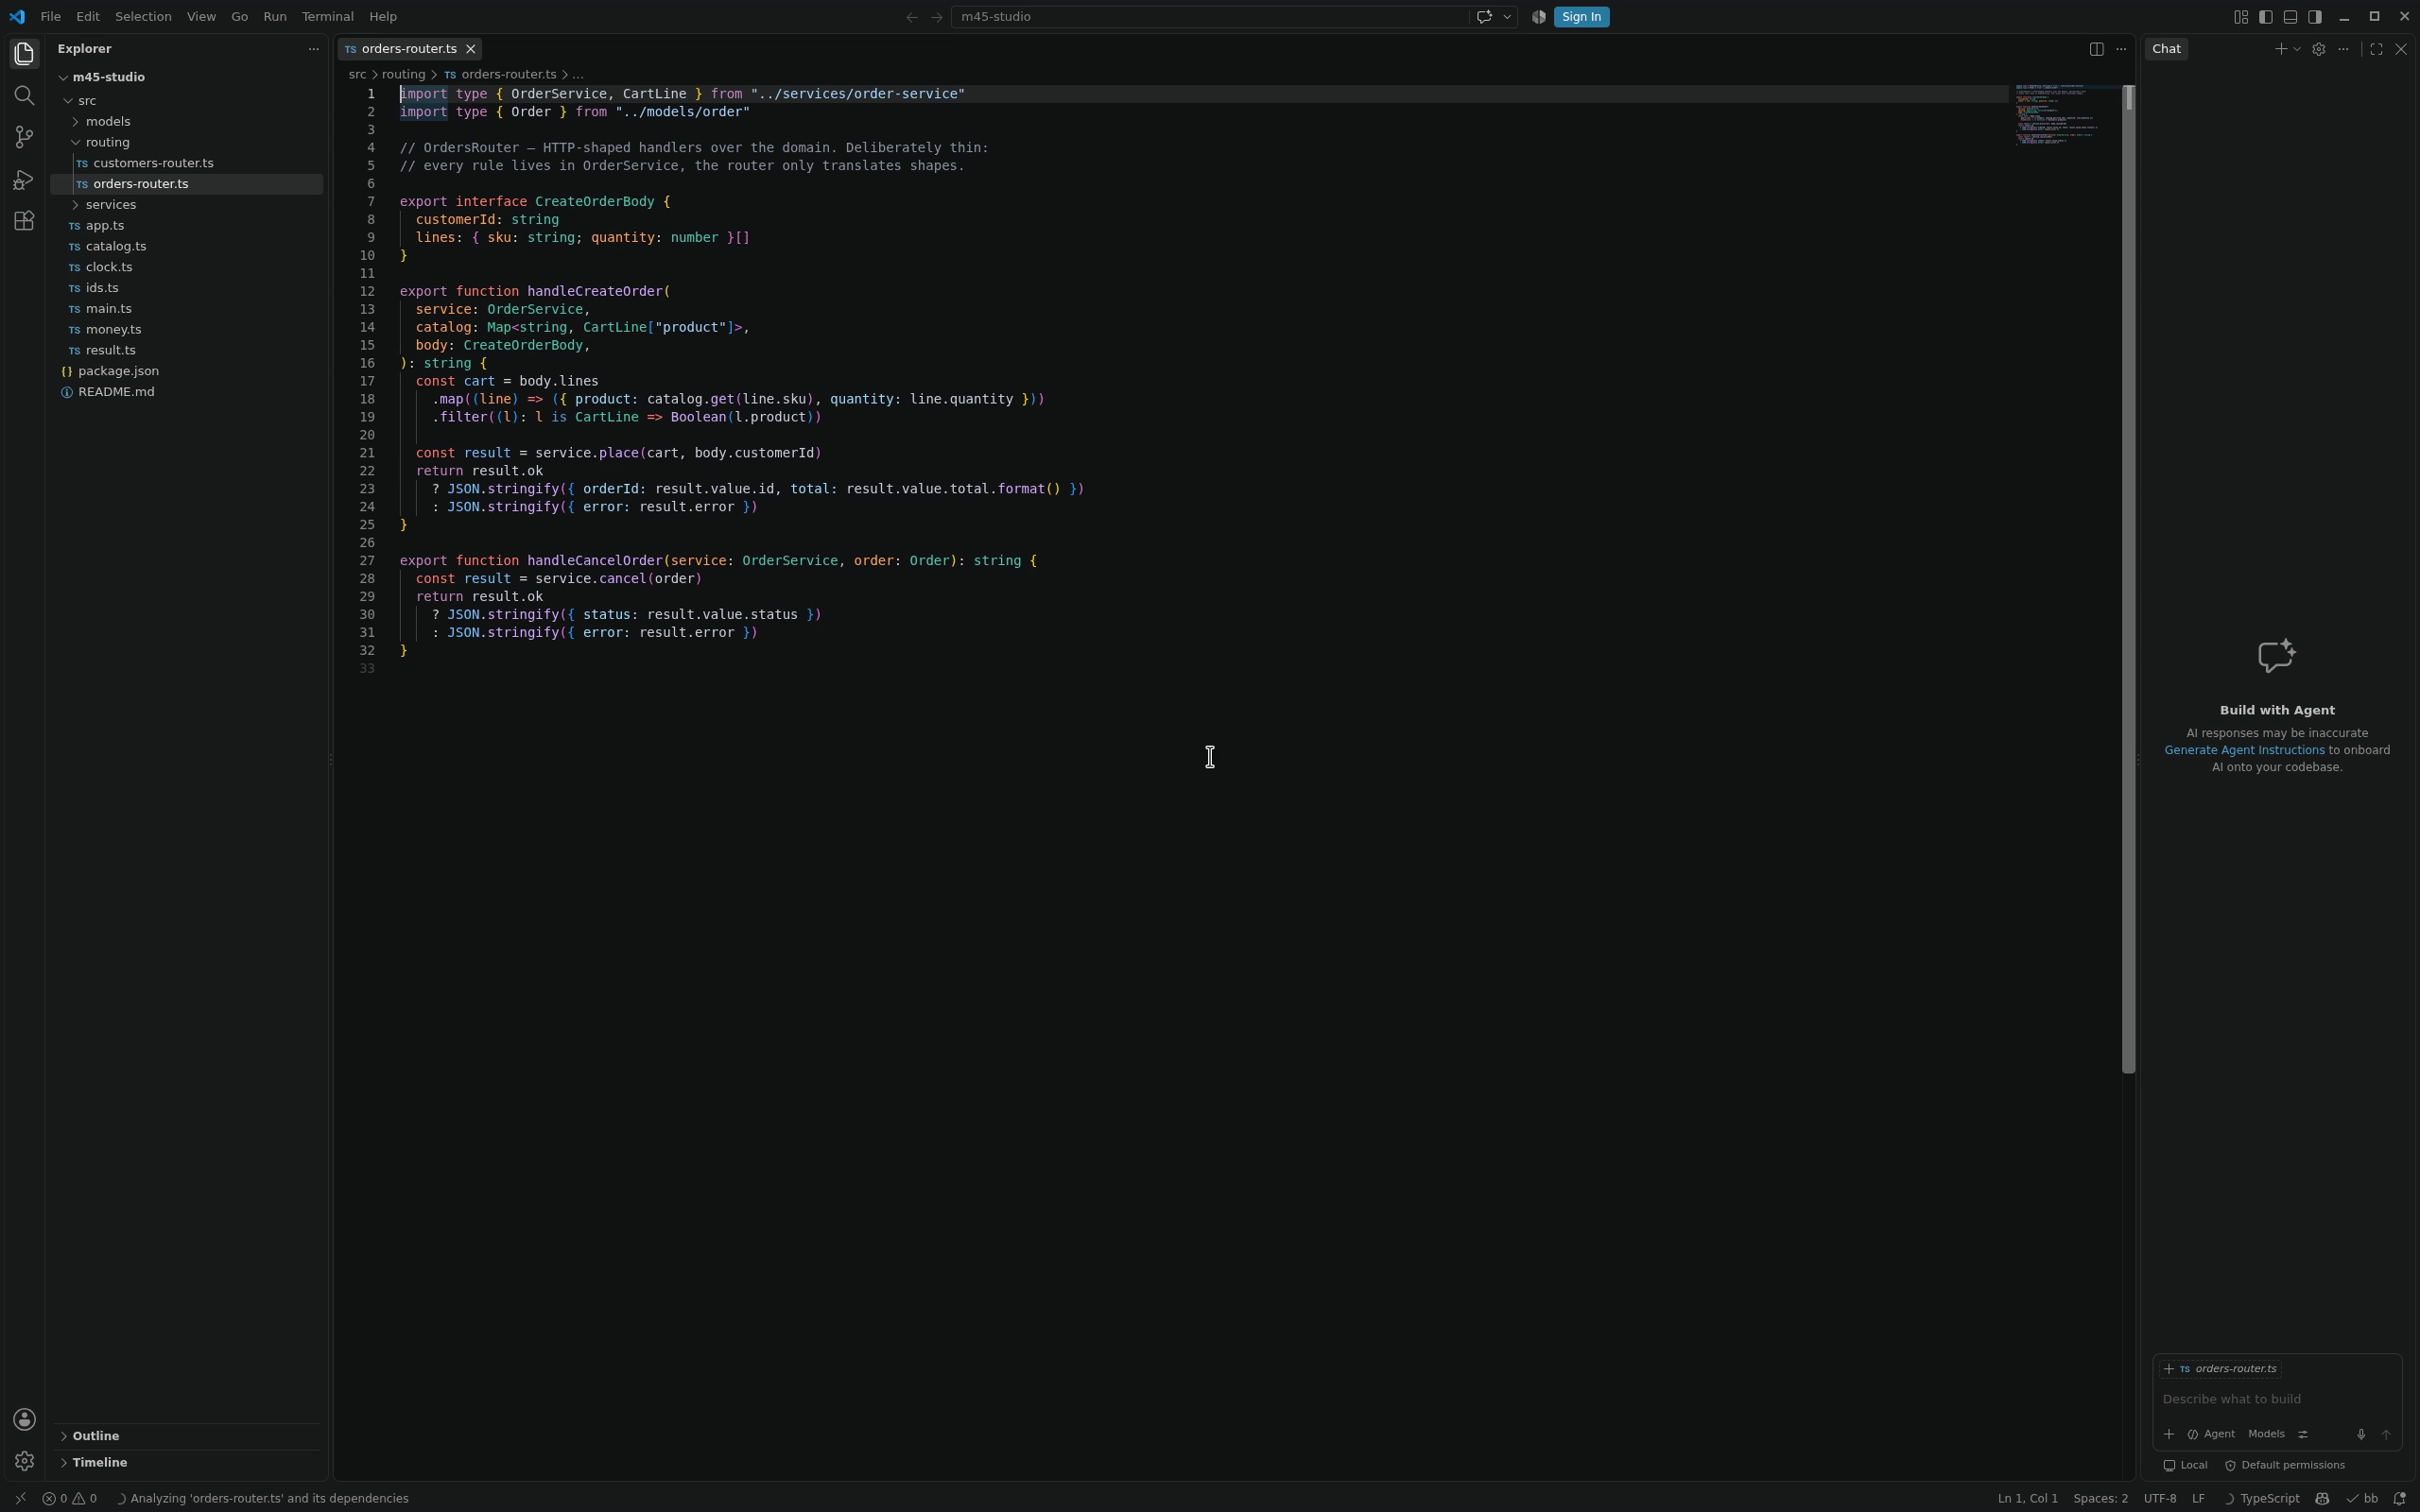Open dropdown arrow next to command center chat
Viewport: 2420px width, 1512px height.
pyautogui.click(x=1507, y=16)
